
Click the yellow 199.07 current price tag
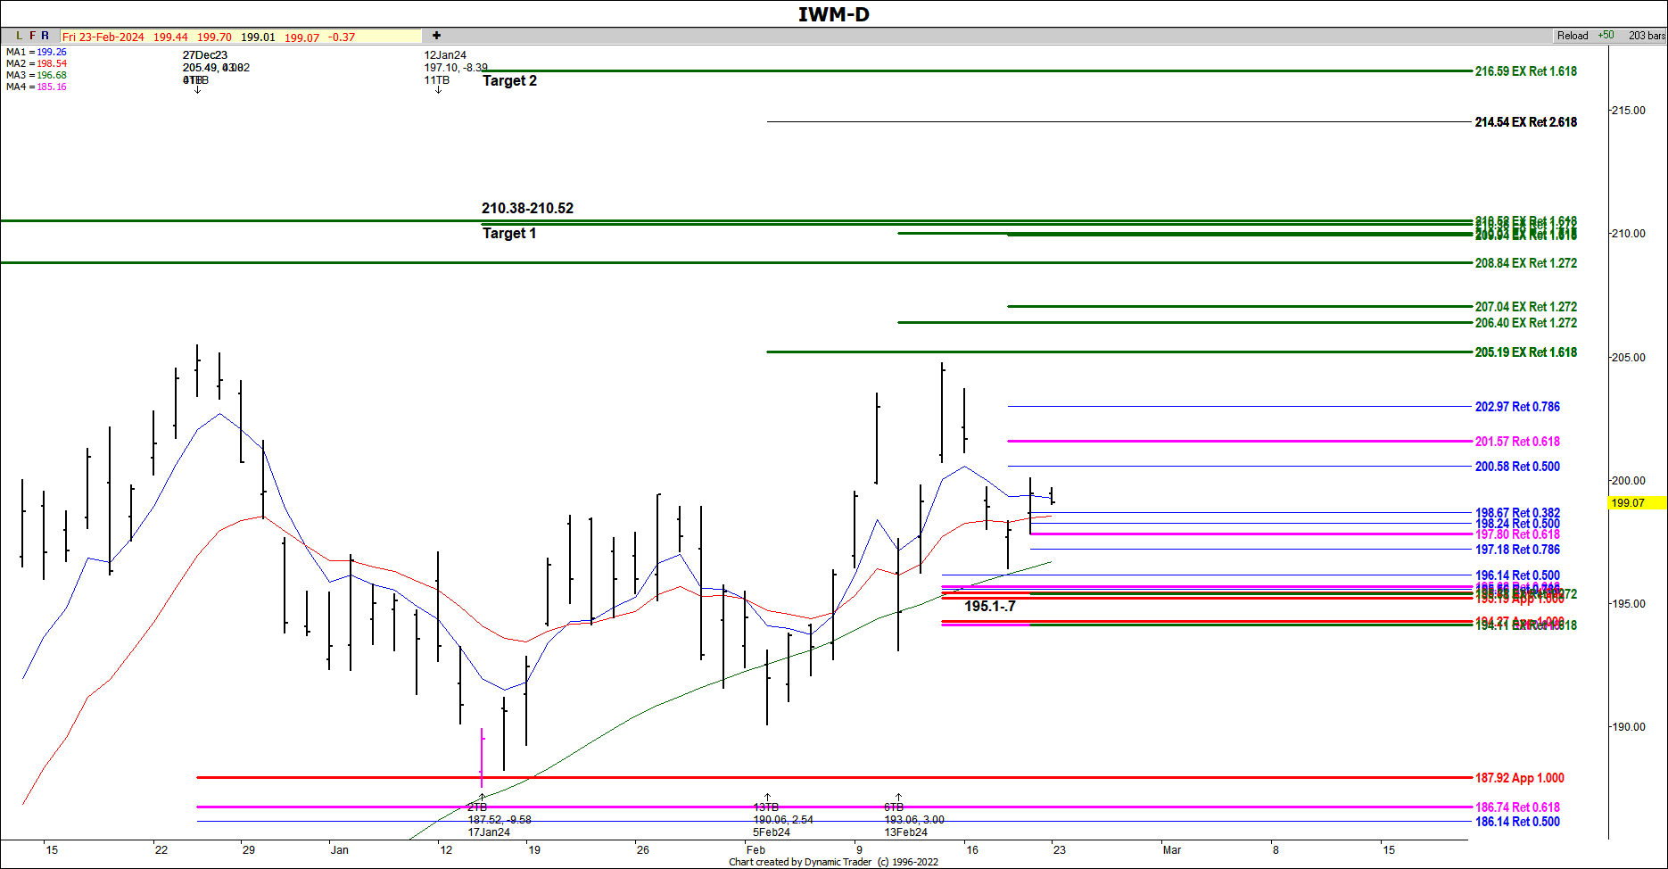click(x=1637, y=503)
